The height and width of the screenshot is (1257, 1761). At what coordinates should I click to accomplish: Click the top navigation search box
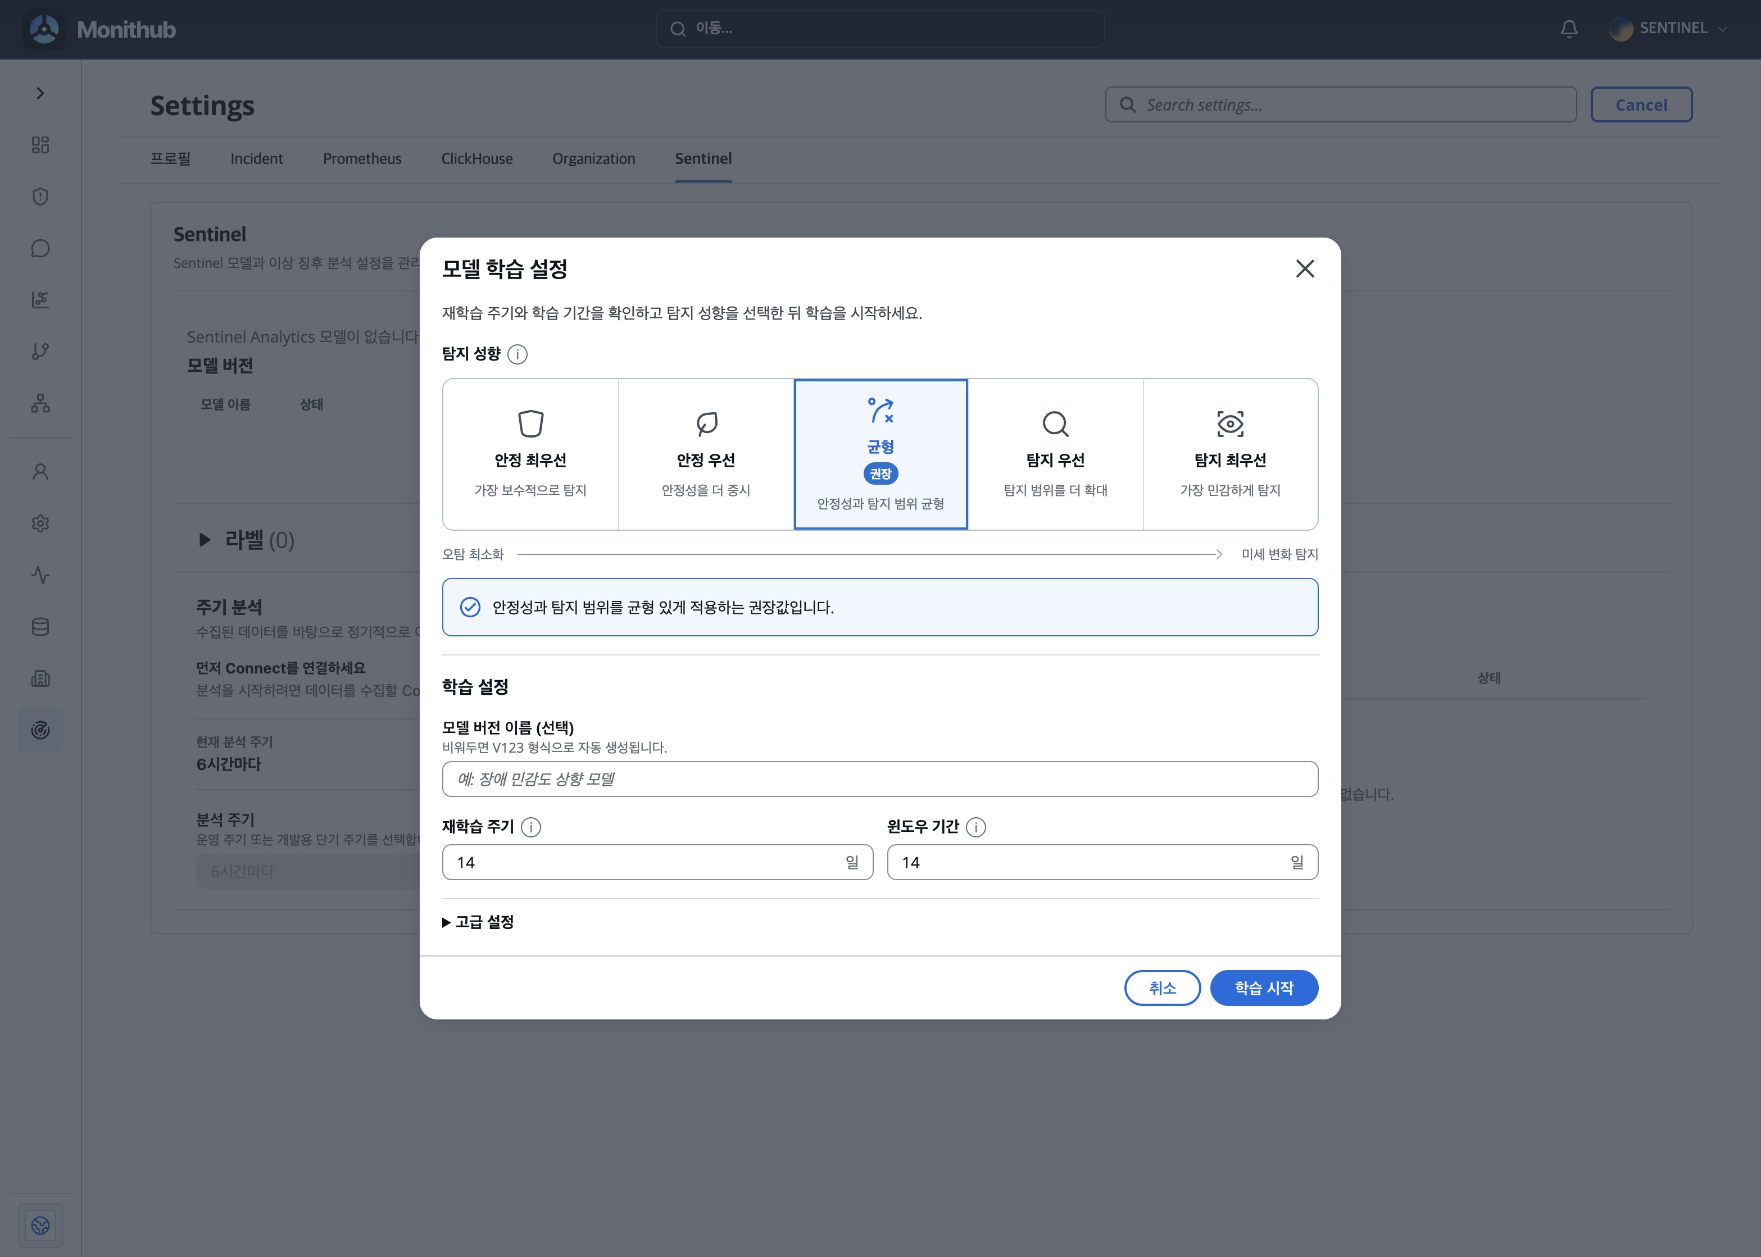point(880,29)
